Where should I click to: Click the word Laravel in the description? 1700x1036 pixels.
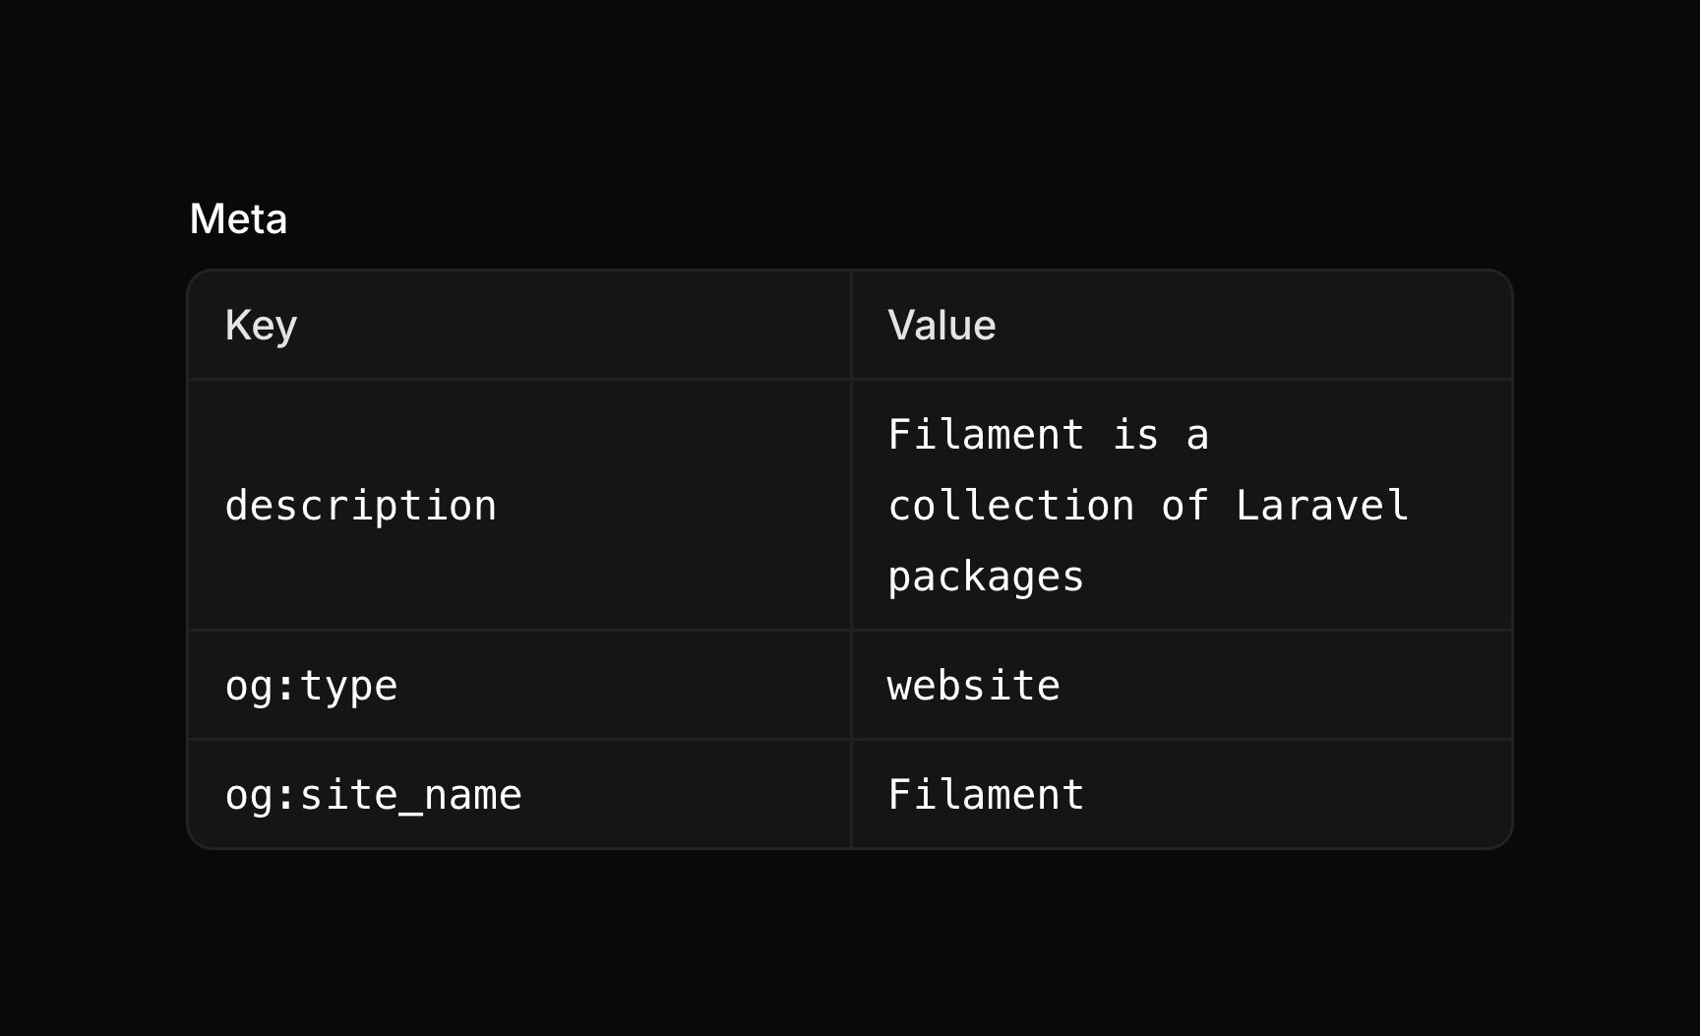click(1323, 505)
